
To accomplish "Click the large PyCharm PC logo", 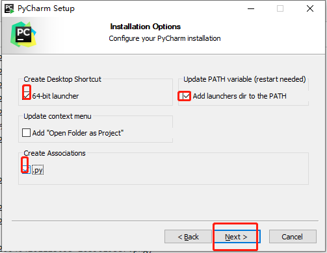I will [23, 34].
